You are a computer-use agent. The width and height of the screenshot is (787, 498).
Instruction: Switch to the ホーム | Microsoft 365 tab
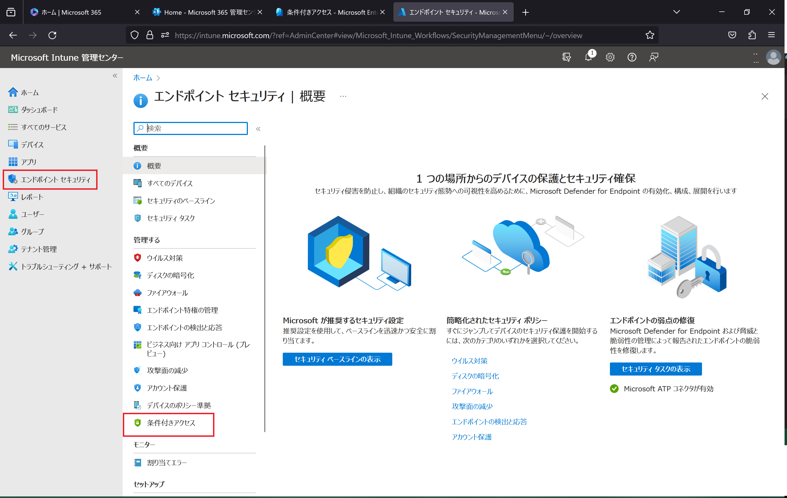coord(85,12)
